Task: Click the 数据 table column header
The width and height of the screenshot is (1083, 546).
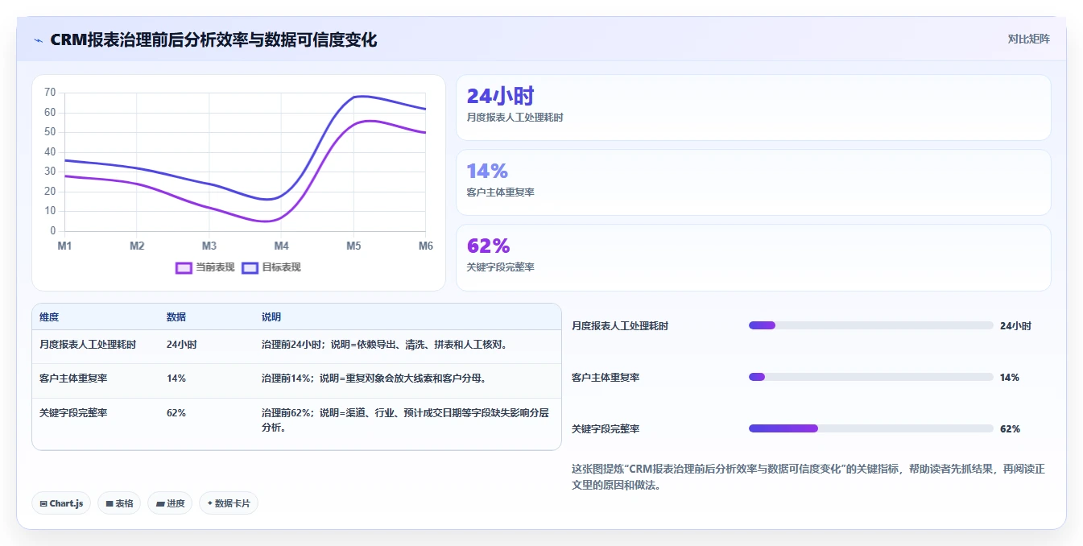Action: [x=176, y=317]
